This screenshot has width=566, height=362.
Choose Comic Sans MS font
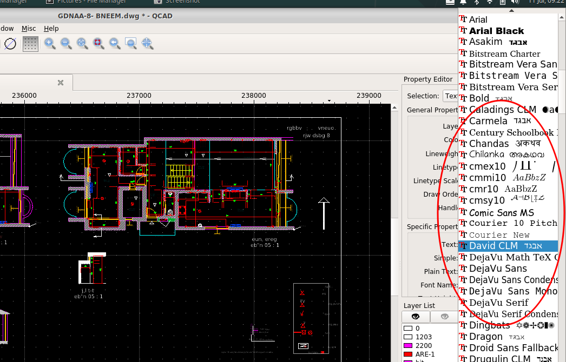(x=508, y=212)
